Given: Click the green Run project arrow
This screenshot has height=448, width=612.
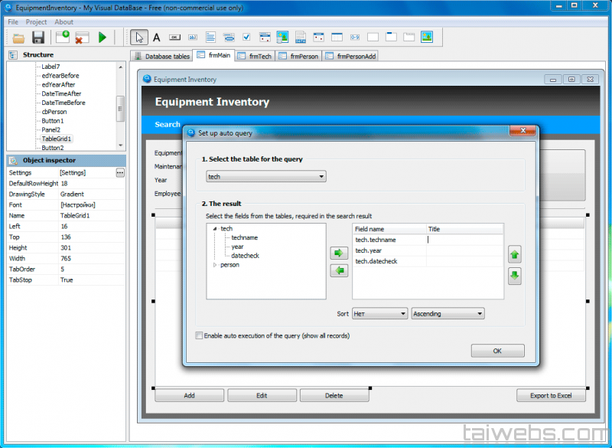Looking at the screenshot, I should 102,37.
